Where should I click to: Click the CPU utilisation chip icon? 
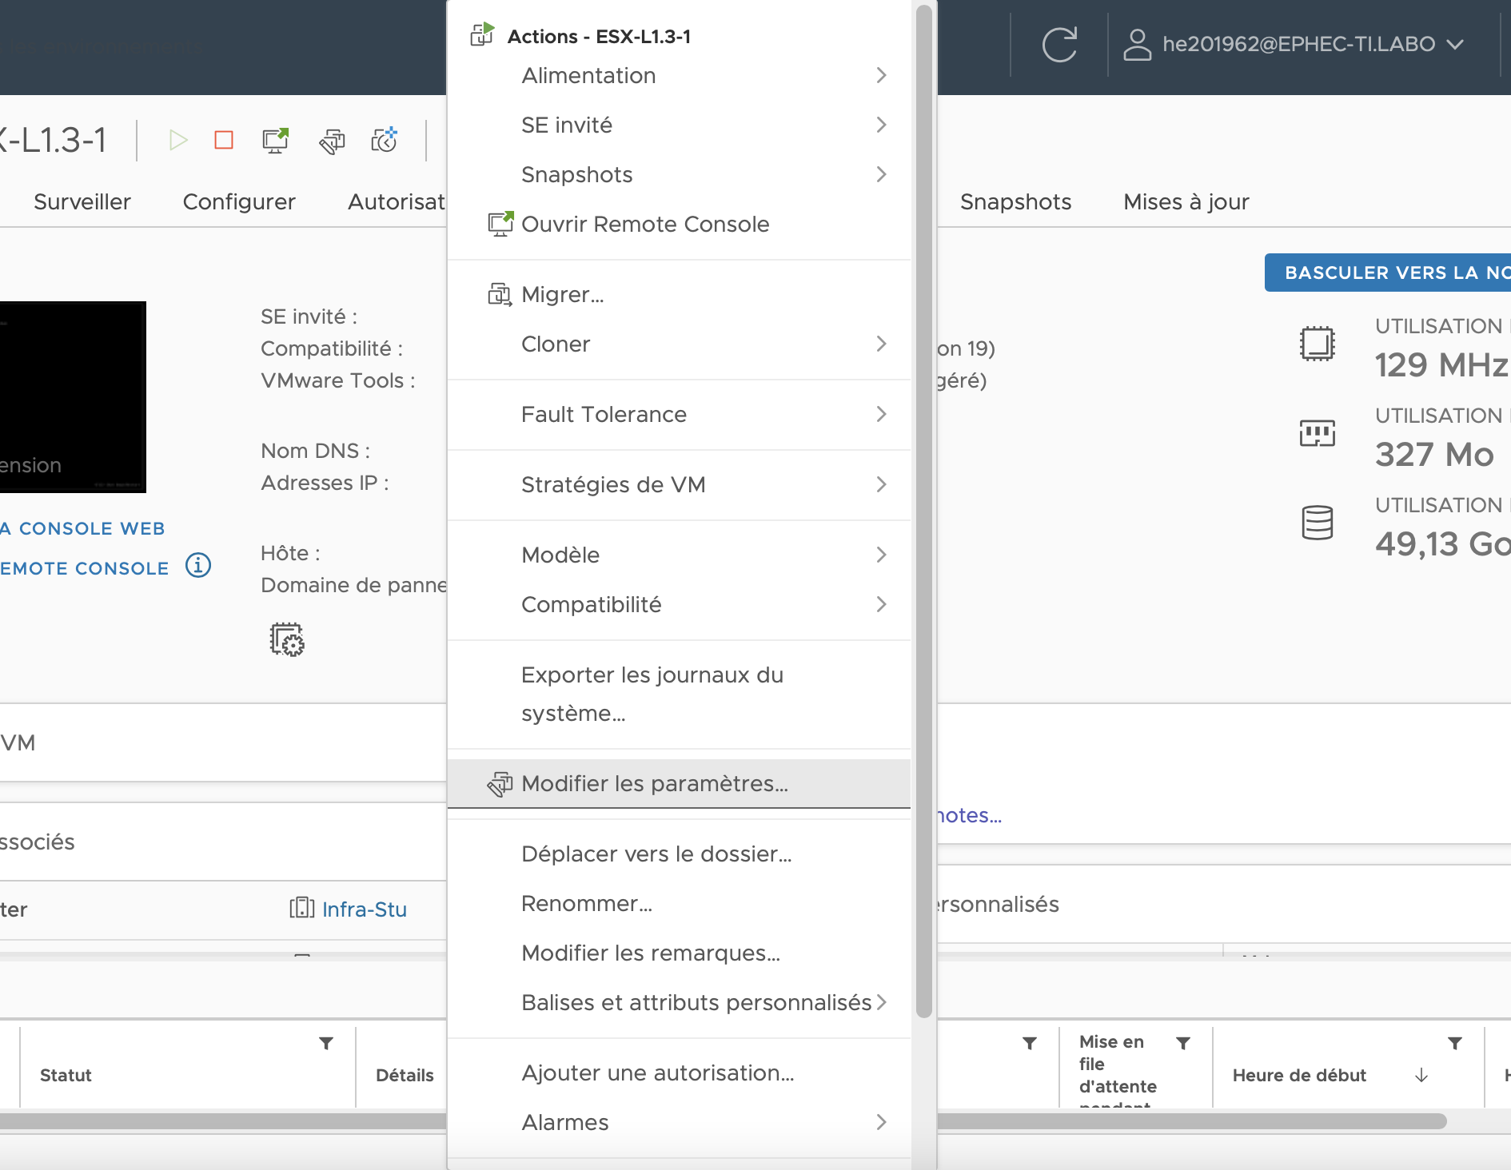point(1317,344)
